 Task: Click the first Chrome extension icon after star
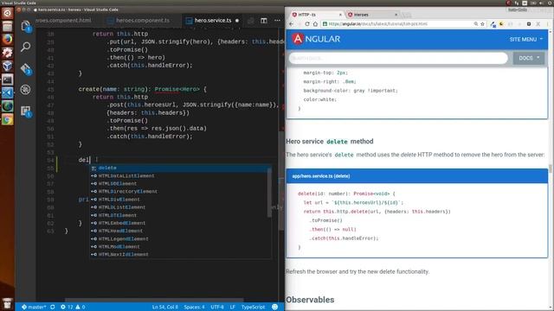pyautogui.click(x=493, y=24)
